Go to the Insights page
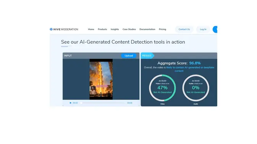 click(115, 29)
